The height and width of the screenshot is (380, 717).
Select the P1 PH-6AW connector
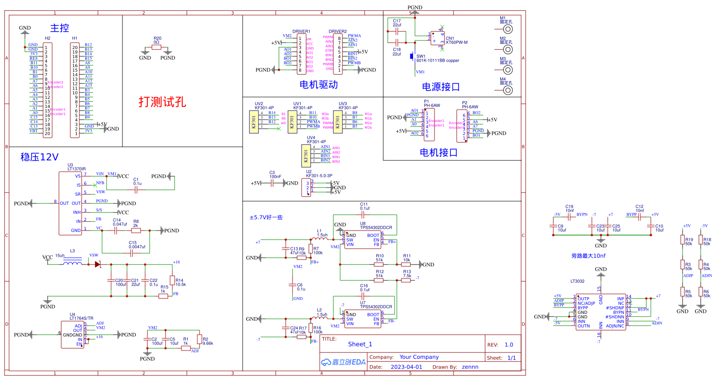pos(429,125)
